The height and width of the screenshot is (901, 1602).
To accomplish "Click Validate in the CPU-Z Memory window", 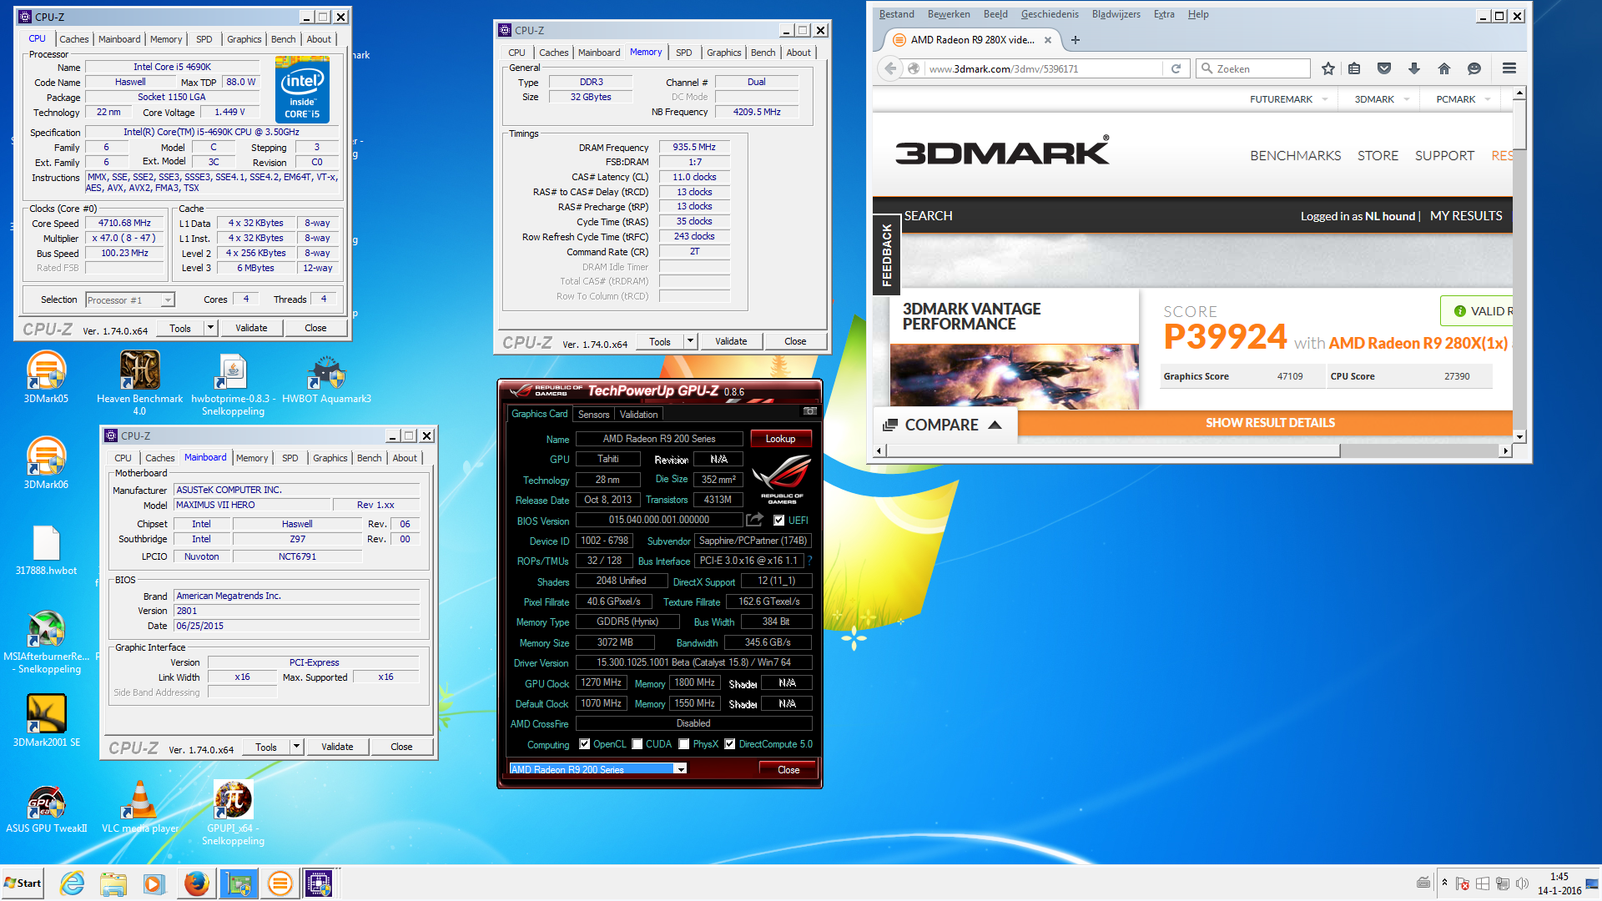I will tap(731, 341).
